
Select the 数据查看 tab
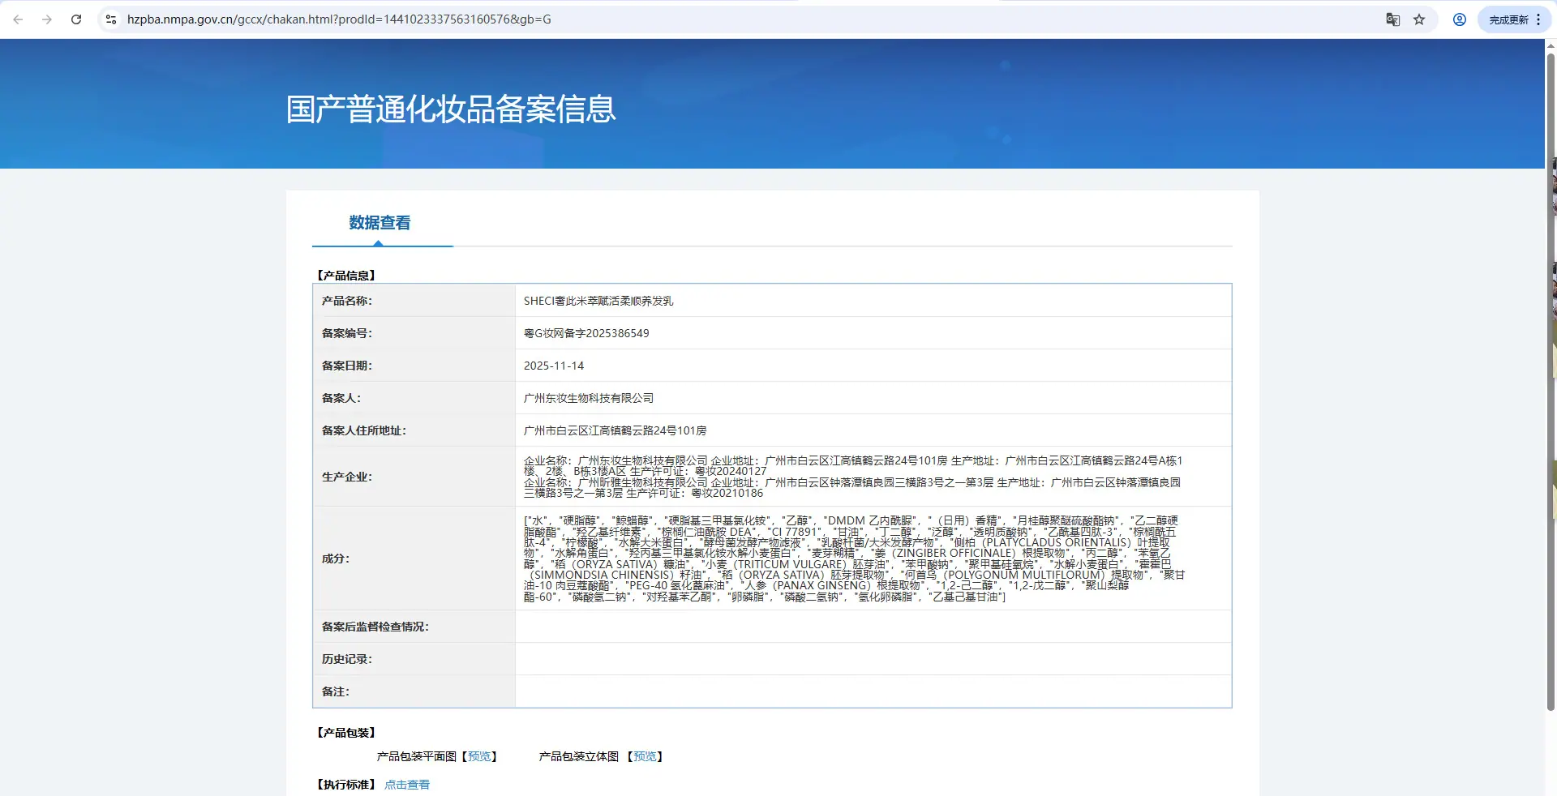[x=380, y=223]
